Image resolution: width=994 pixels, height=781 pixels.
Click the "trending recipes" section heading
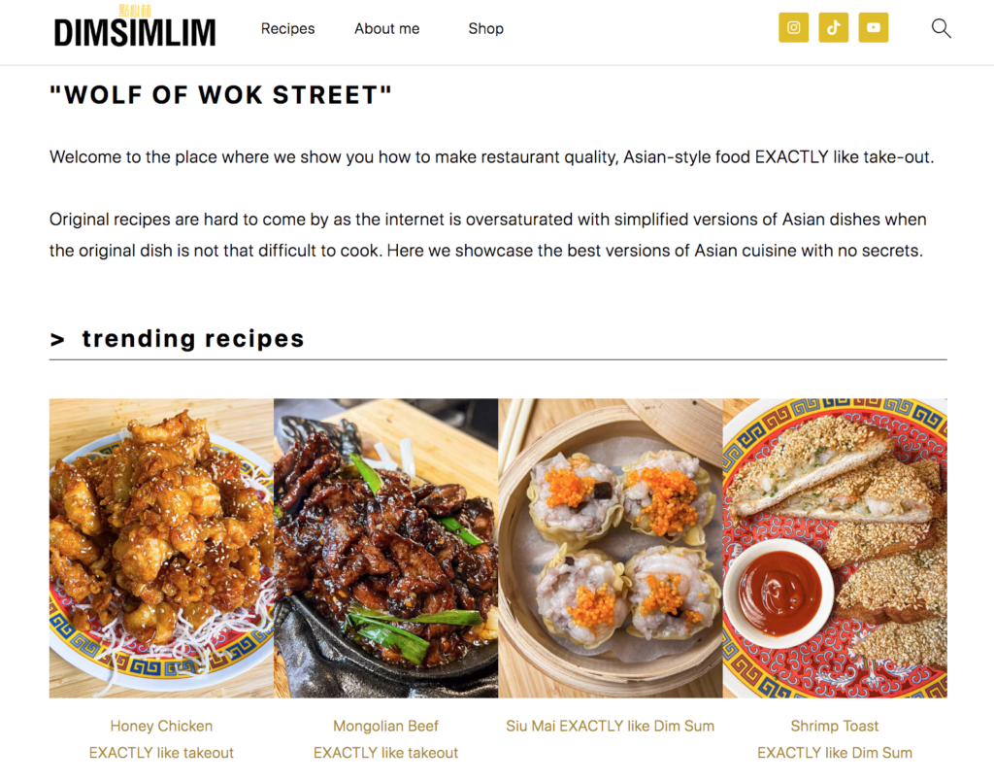(192, 338)
